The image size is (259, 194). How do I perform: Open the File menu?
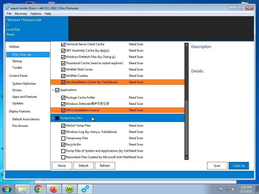point(9,14)
